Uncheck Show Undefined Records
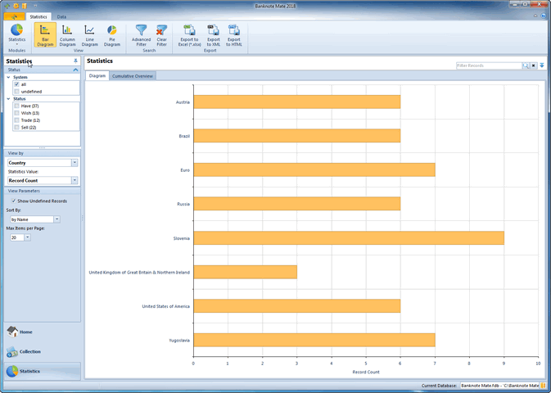Screen dimensions: 551x393 (x=13, y=201)
